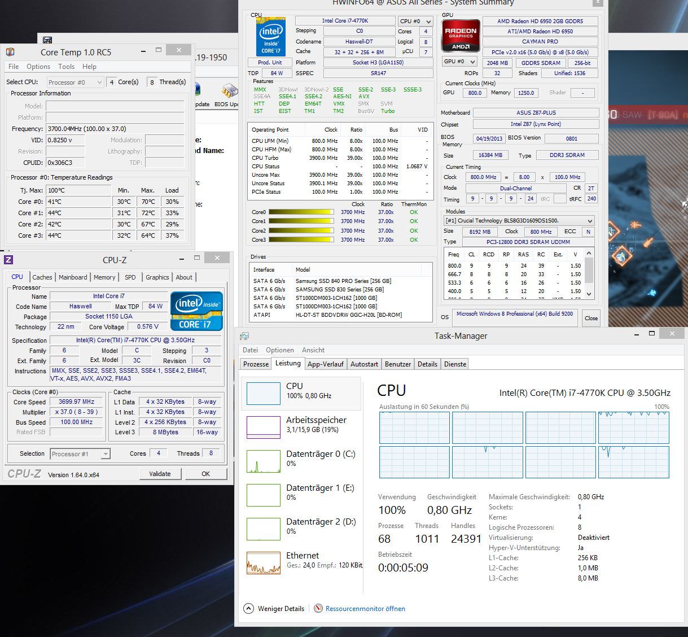The width and height of the screenshot is (688, 637).
Task: Click the Intel Core i7 logo in HWiNFO64
Action: 271,37
